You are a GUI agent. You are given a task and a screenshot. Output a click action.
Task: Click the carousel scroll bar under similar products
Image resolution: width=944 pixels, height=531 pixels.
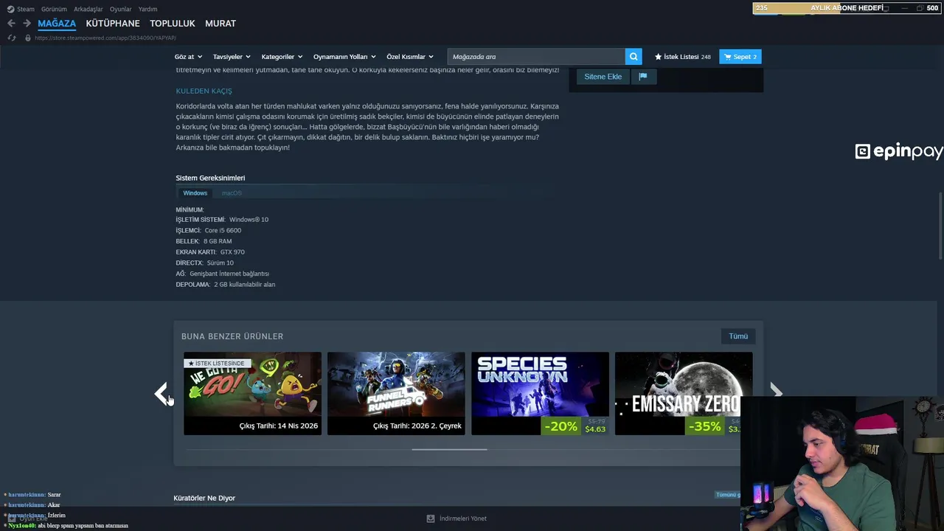coord(449,449)
